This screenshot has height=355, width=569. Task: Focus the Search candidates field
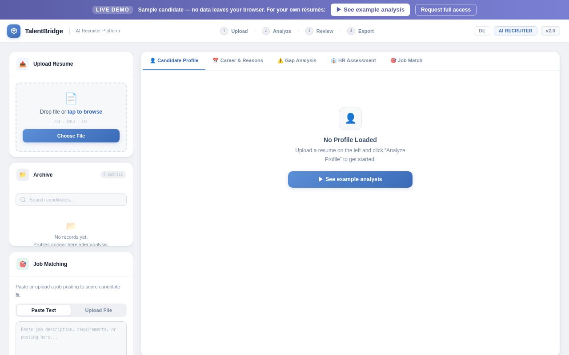click(71, 200)
